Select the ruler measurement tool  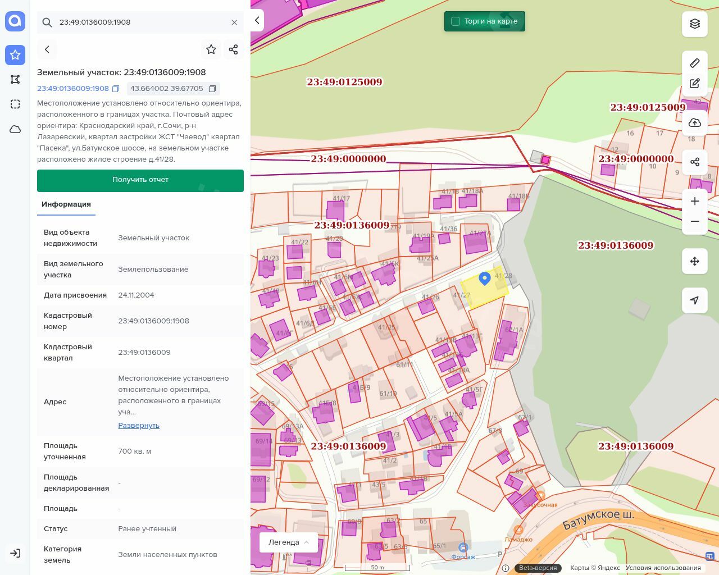pyautogui.click(x=695, y=63)
